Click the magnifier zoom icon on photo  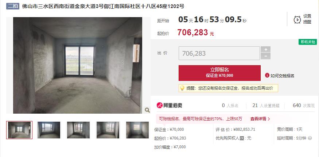(x=147, y=110)
